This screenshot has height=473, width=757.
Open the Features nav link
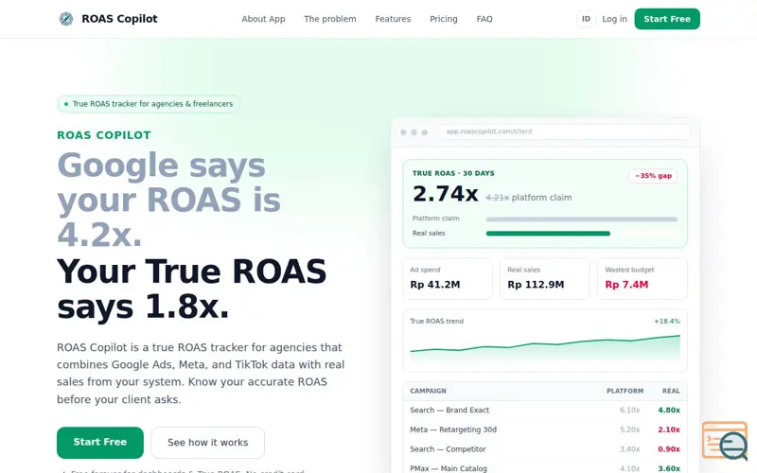(x=393, y=19)
